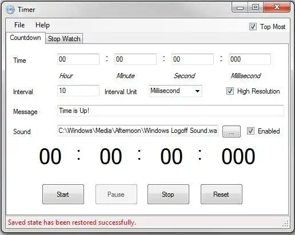Switch to the Stop Watch tab
The image size is (295, 235).
[x=64, y=39]
